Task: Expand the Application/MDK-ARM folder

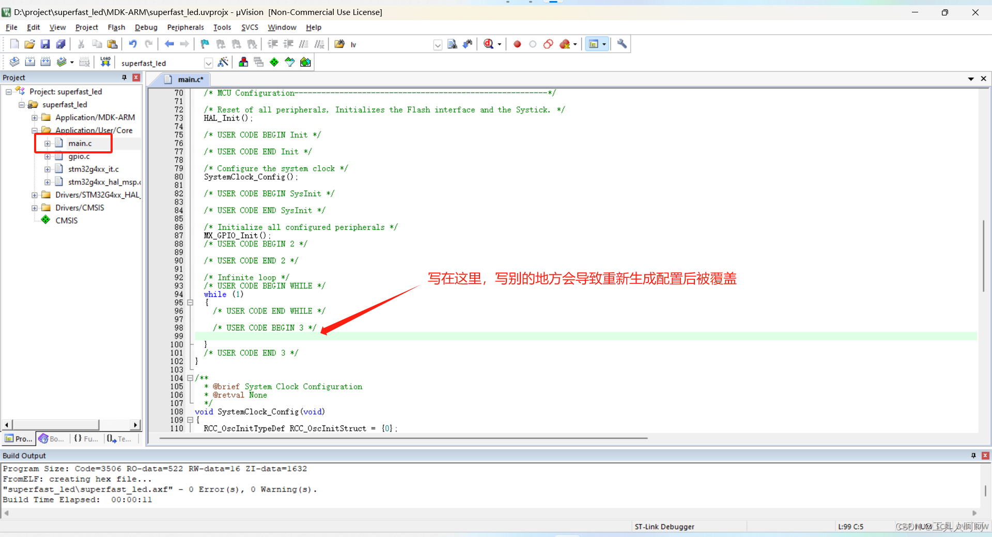Action: (35, 118)
